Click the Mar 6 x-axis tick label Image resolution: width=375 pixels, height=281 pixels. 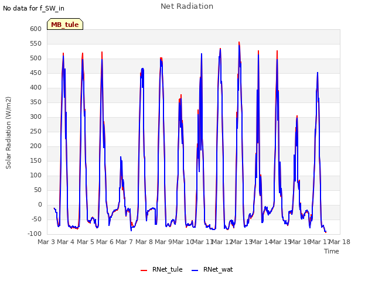[105, 242]
